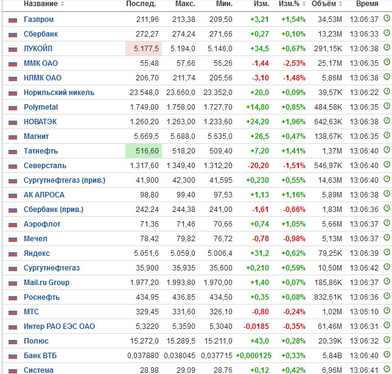Screen dimensions: 392x374
Task: Click the clock icon in the Mail.ru Group row
Action: click(387, 281)
